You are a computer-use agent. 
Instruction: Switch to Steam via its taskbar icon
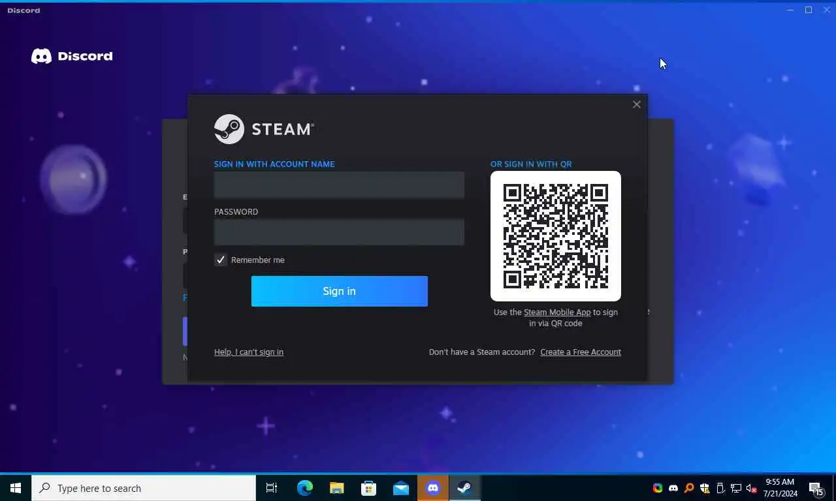(464, 488)
